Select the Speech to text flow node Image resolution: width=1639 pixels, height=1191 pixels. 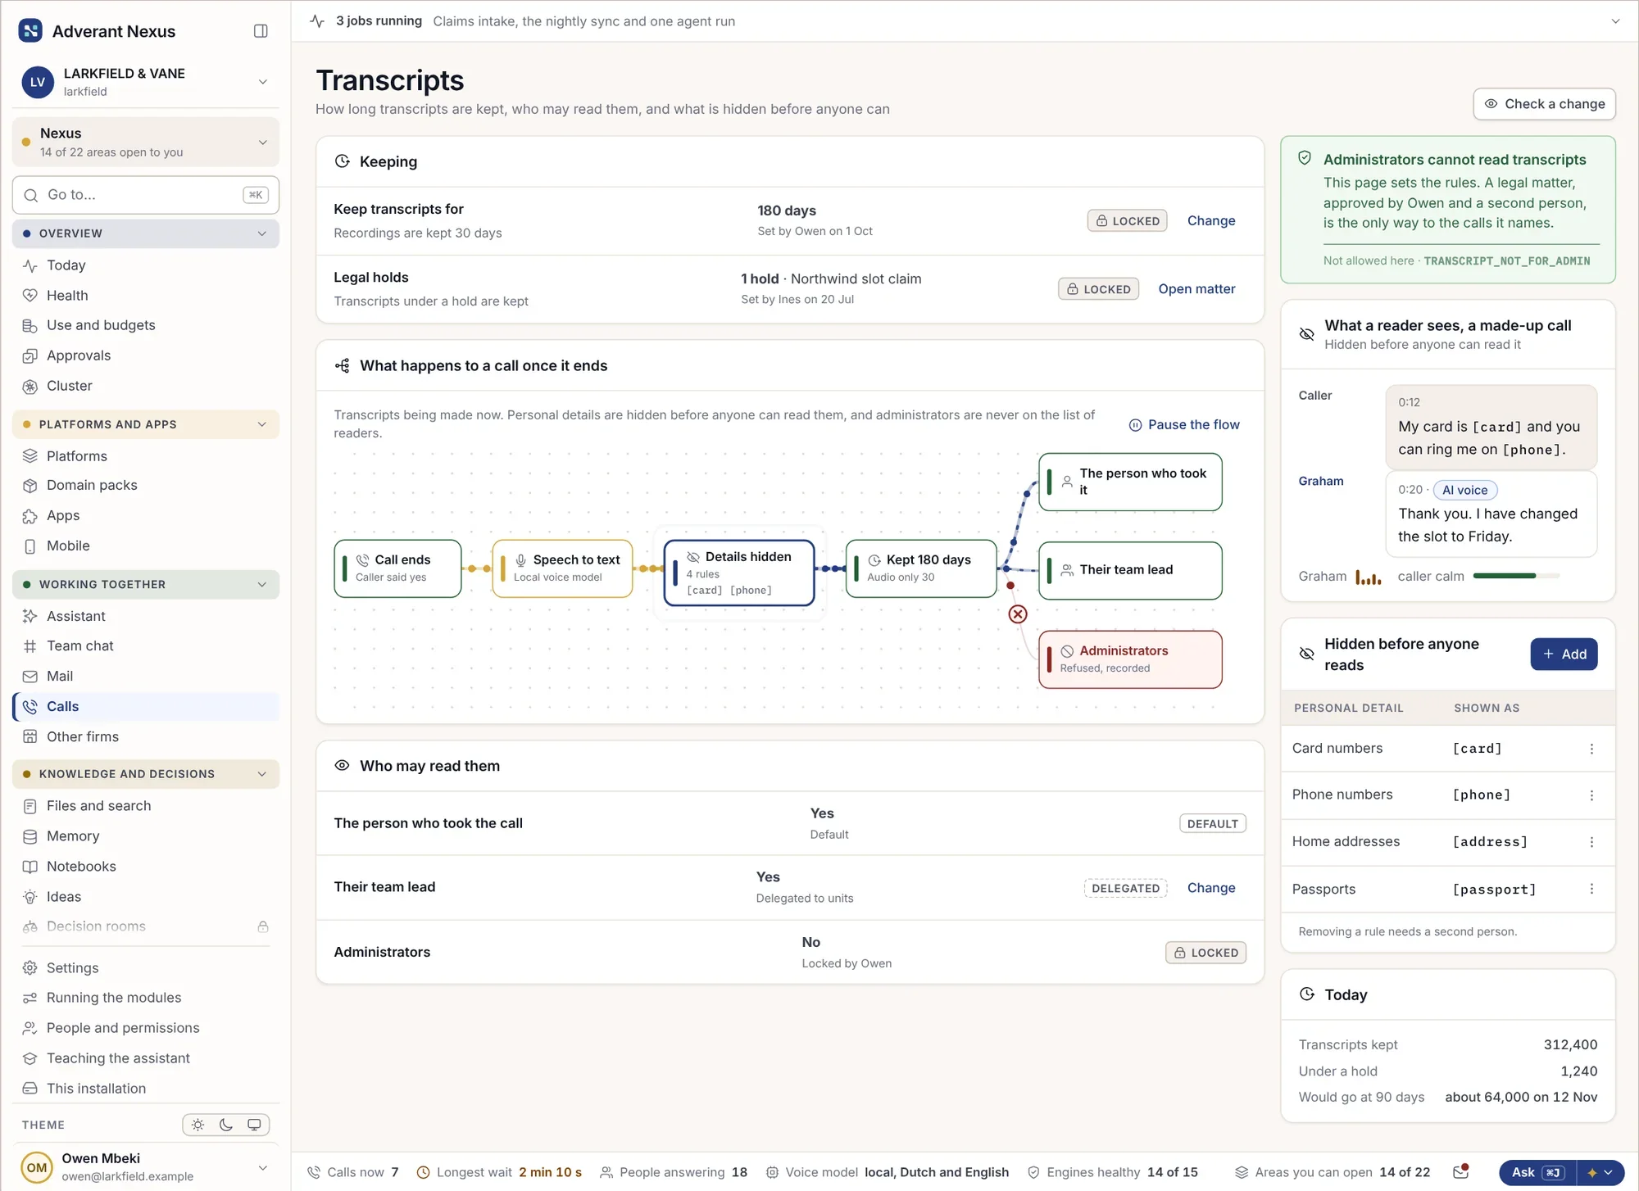point(562,568)
